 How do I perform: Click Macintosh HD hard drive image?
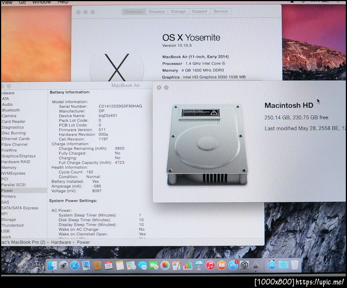(x=207, y=145)
